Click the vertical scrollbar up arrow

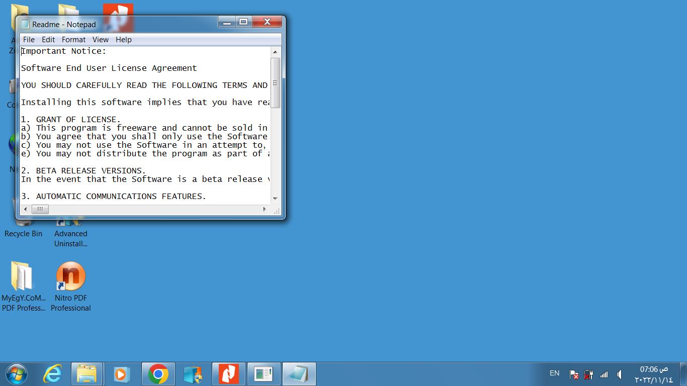pos(275,52)
